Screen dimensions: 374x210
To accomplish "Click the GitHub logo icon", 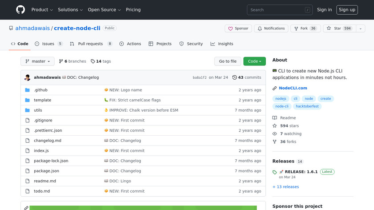I will (x=20, y=10).
